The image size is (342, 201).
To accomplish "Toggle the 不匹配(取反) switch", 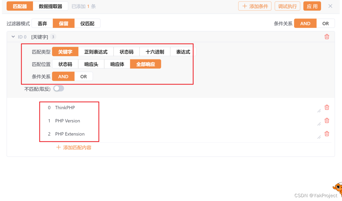I will click(x=59, y=88).
